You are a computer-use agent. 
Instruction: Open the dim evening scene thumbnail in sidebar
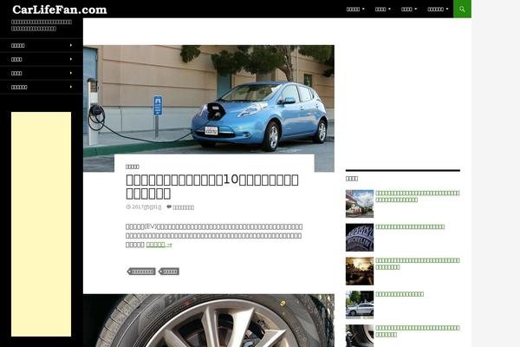[360, 271]
